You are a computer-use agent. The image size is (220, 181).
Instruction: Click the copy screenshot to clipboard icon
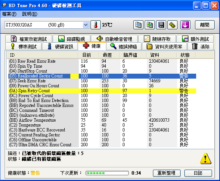click(x=150, y=25)
